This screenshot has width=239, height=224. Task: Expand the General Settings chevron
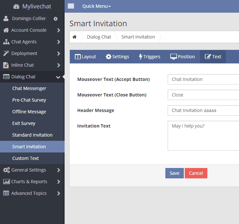[58, 170]
